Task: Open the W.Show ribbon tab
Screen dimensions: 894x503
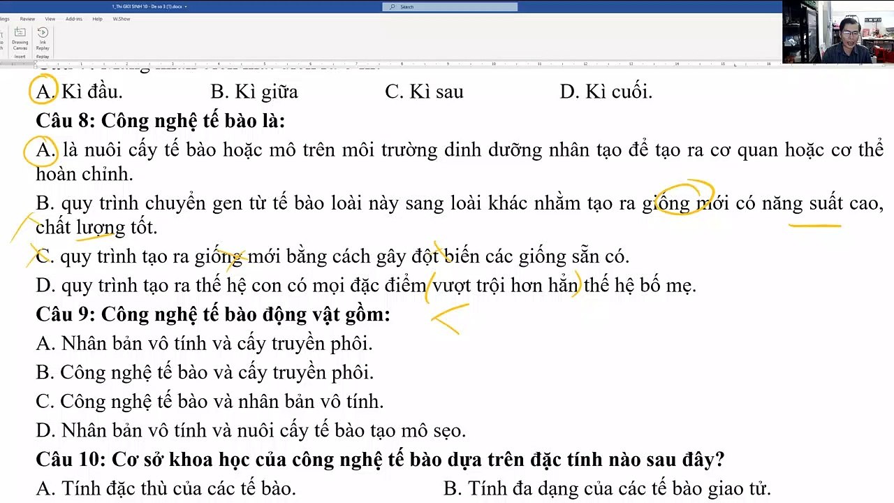Action: (122, 19)
